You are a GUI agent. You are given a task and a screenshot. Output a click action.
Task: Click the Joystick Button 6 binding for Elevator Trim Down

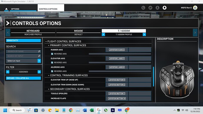(117, 85)
